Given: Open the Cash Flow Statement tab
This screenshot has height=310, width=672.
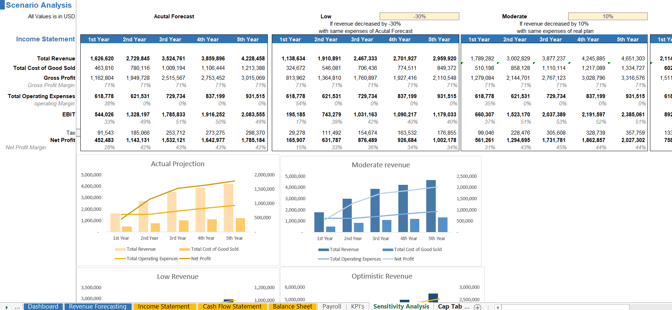Looking at the screenshot, I should pos(232,307).
